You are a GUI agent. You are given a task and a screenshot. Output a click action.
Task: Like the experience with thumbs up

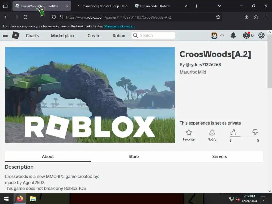click(x=233, y=133)
